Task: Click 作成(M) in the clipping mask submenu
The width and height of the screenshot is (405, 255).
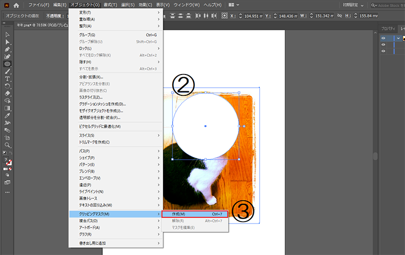Action: (x=194, y=214)
